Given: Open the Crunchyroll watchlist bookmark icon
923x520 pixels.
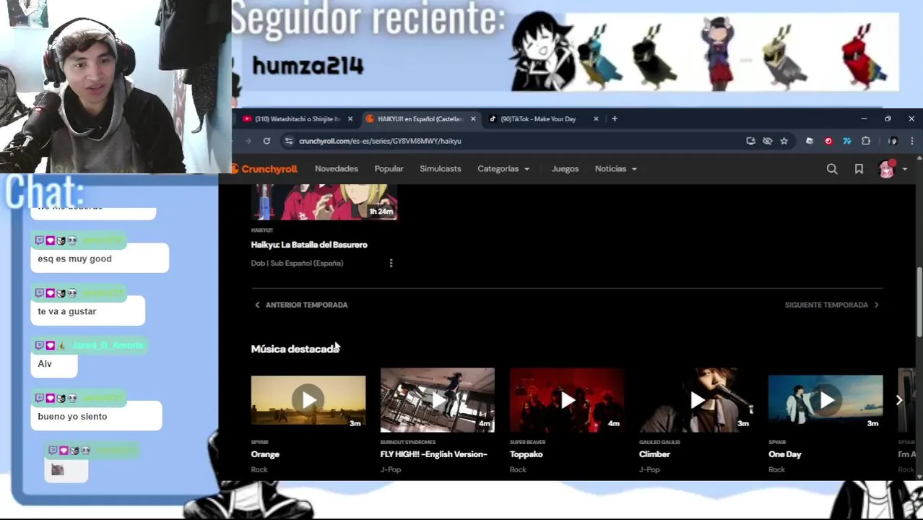Looking at the screenshot, I should pyautogui.click(x=859, y=169).
